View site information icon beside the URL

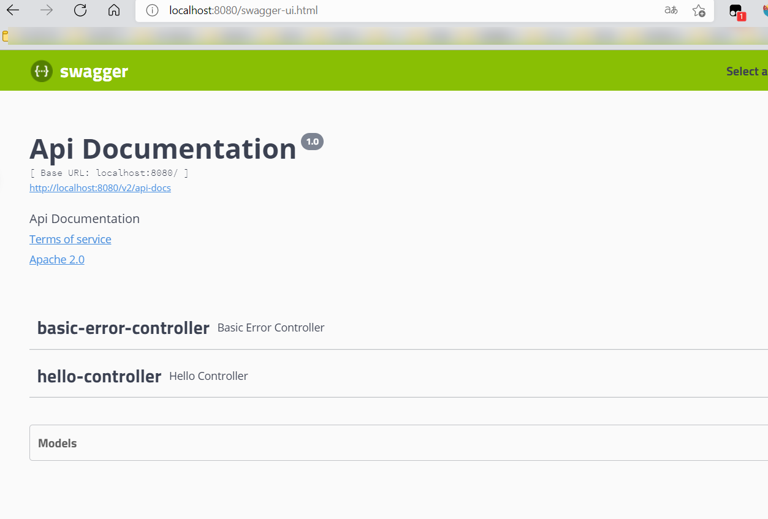tap(153, 10)
